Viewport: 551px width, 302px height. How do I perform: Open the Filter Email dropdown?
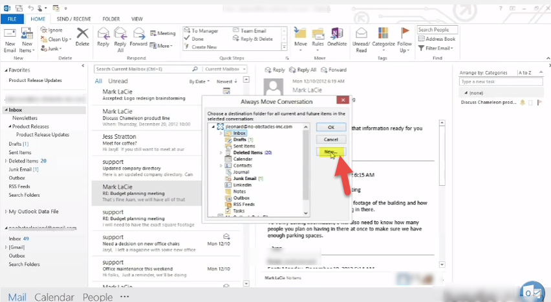(x=436, y=48)
